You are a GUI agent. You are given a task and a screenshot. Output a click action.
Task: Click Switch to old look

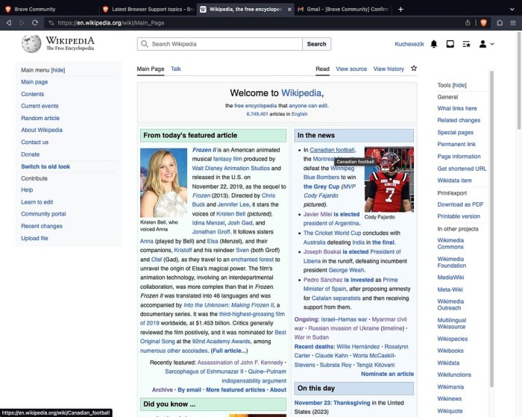(x=45, y=166)
